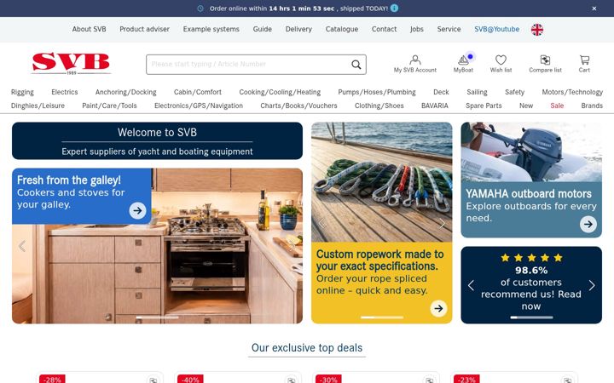Click the info icon in shipping banner

pos(394,9)
